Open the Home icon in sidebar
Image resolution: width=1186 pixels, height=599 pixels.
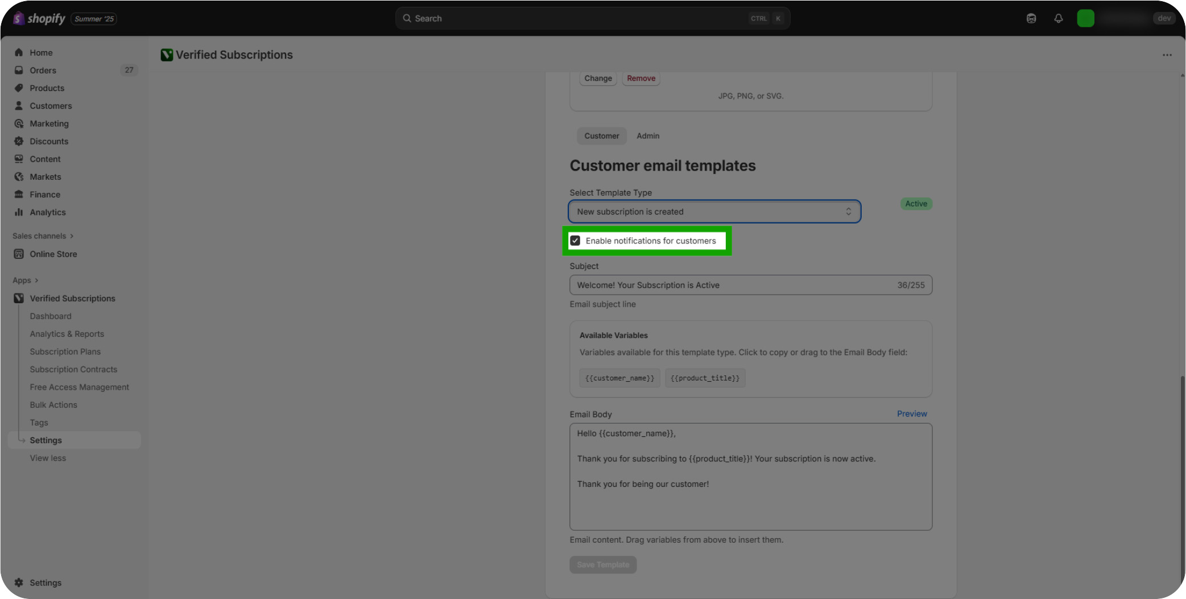point(19,52)
